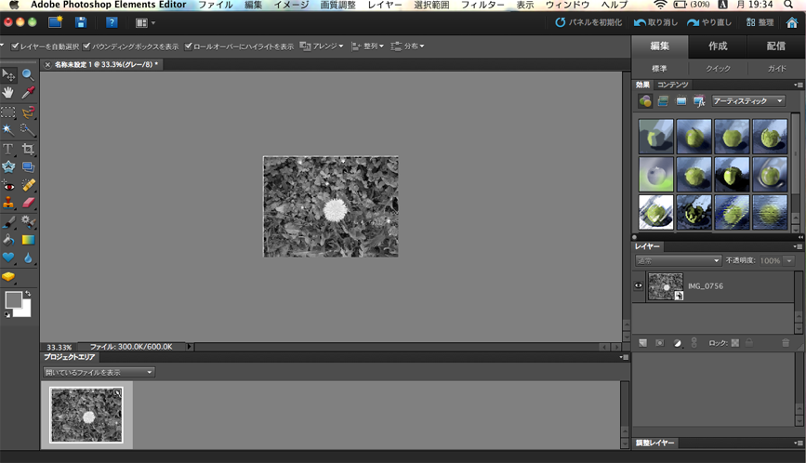Open the フィルター menu
806x463 pixels.
pos(482,6)
